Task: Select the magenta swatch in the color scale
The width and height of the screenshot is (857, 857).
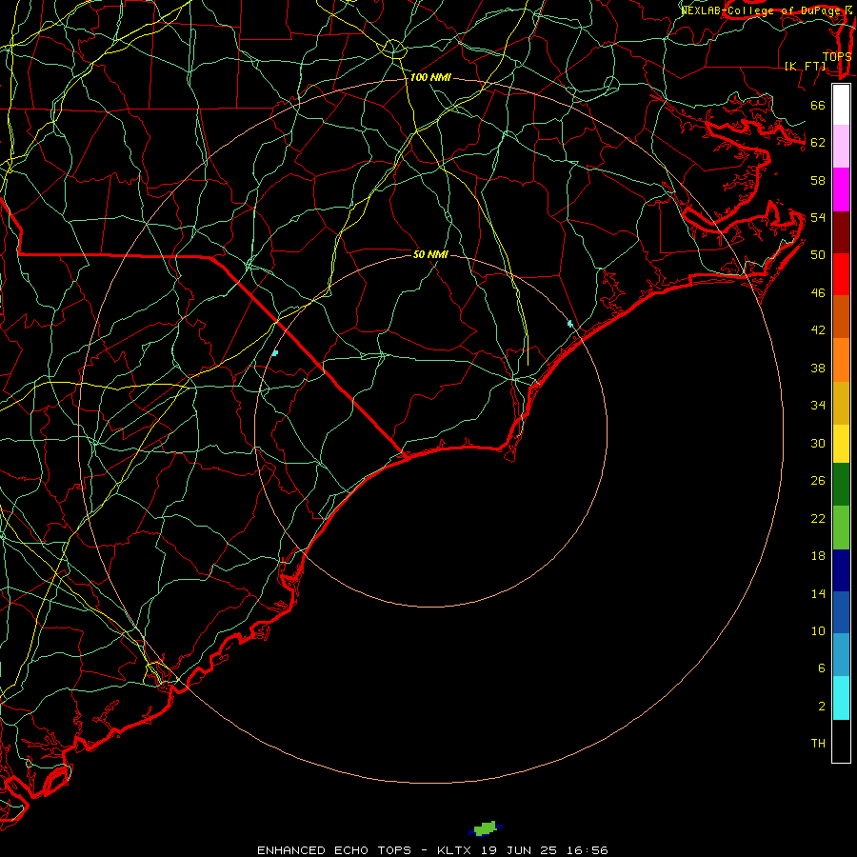Action: pos(841,189)
